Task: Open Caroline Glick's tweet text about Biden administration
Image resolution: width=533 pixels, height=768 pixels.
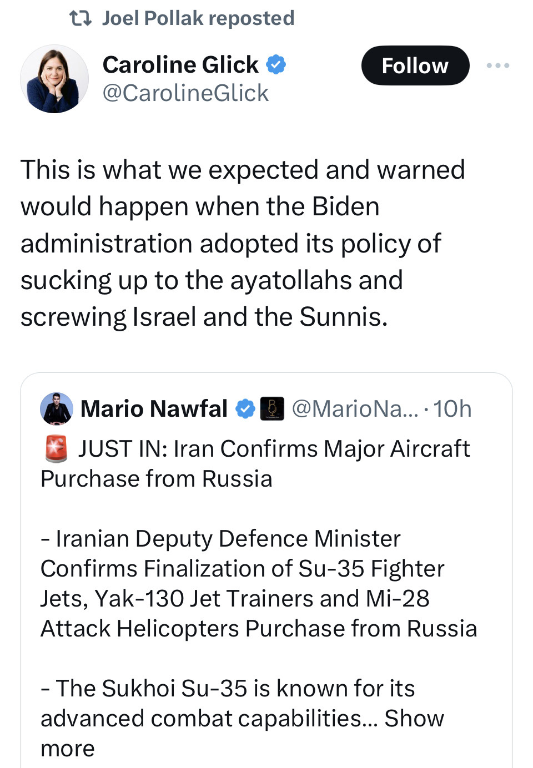Action: [243, 243]
